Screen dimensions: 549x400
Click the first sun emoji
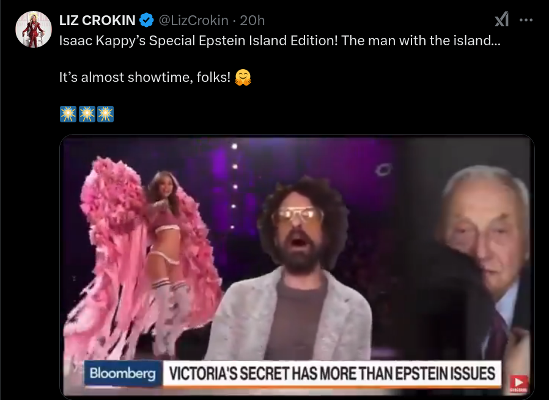click(x=68, y=114)
